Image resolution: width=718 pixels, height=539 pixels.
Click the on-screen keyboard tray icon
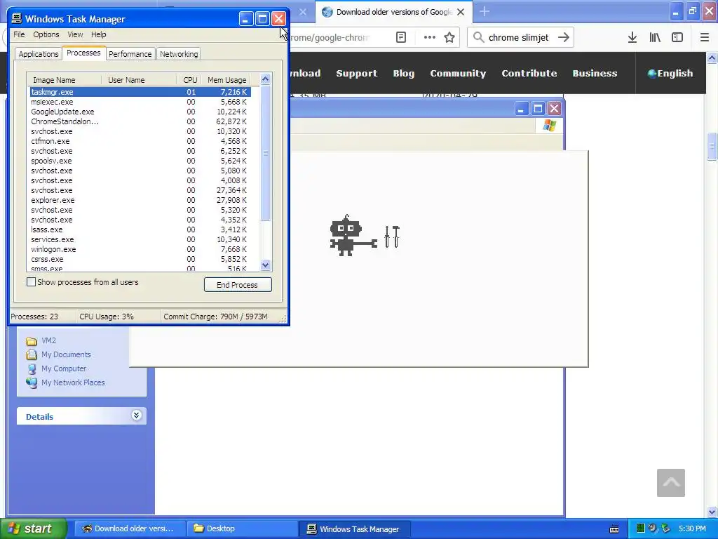coord(614,529)
